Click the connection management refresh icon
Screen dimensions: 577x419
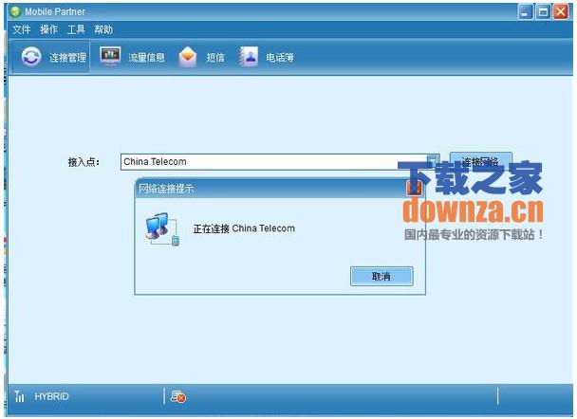click(x=31, y=57)
